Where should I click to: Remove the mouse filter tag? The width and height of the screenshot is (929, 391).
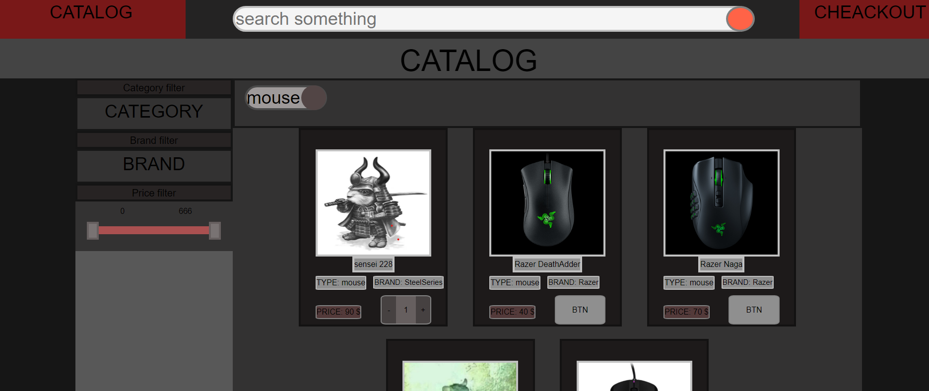pos(314,98)
